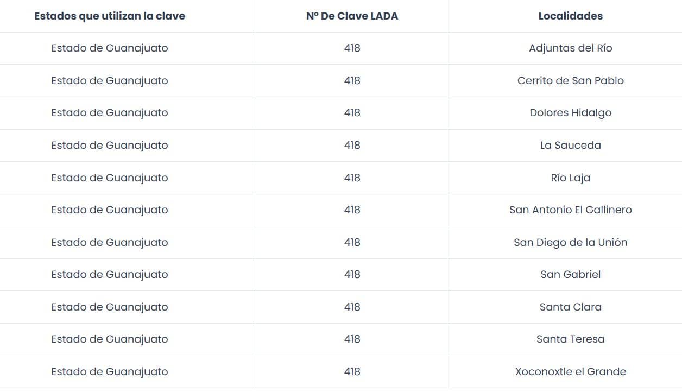Click 'Estado de Guanajuato' in Dolores Hidalgo row
The image size is (682, 392).
[110, 113]
